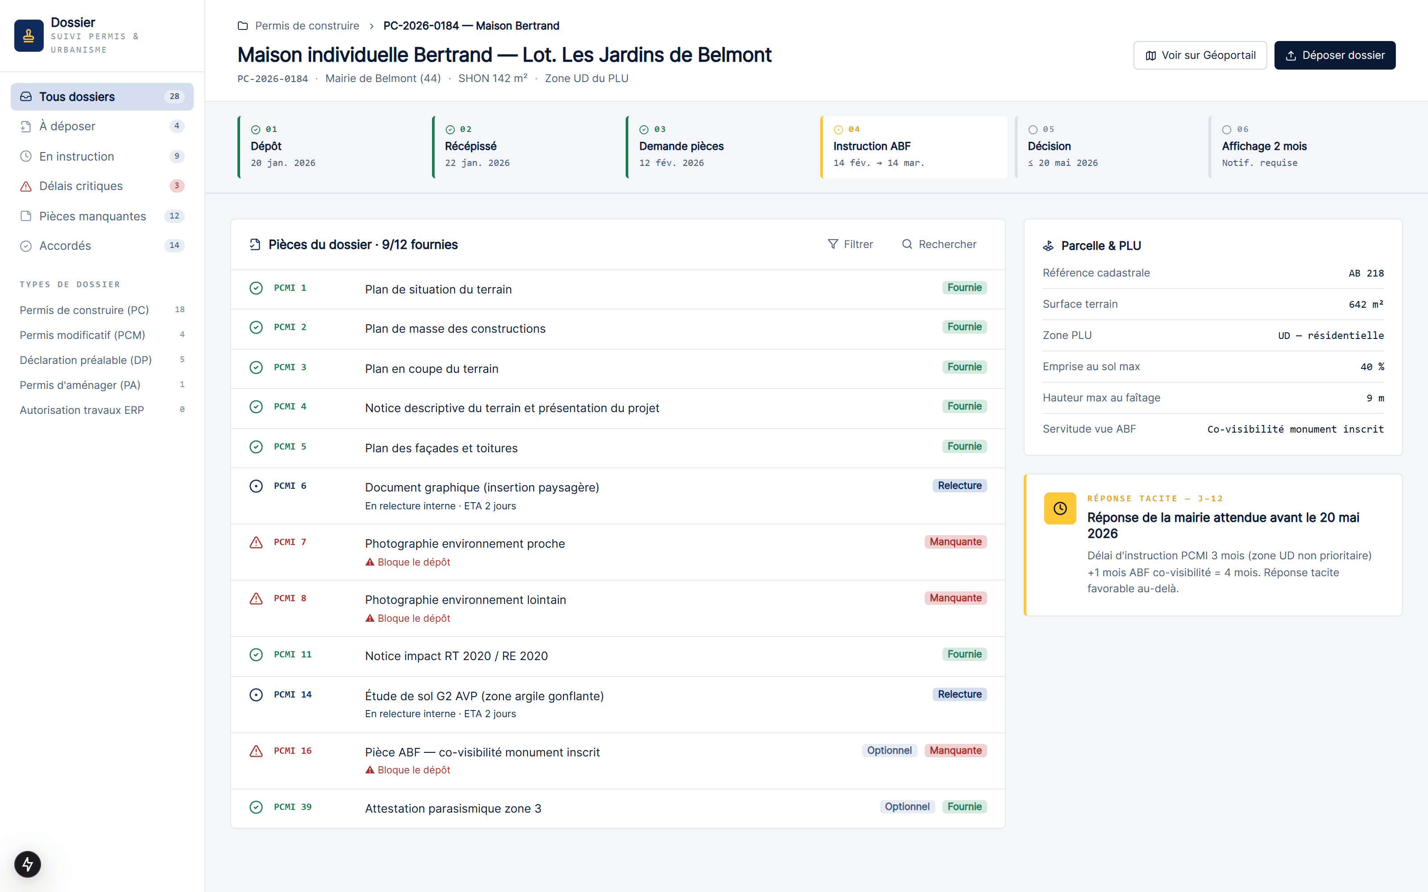Click the Déposer dossier button

pyautogui.click(x=1335, y=55)
